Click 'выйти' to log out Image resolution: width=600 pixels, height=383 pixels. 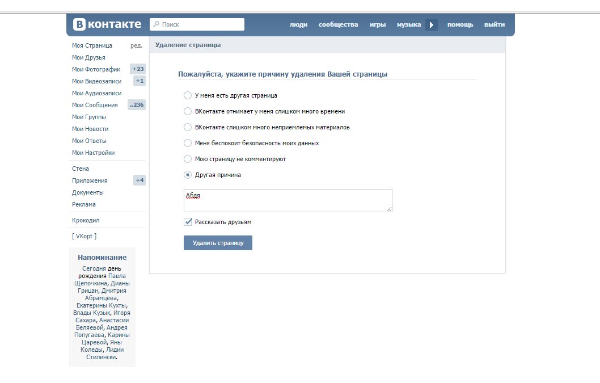495,24
